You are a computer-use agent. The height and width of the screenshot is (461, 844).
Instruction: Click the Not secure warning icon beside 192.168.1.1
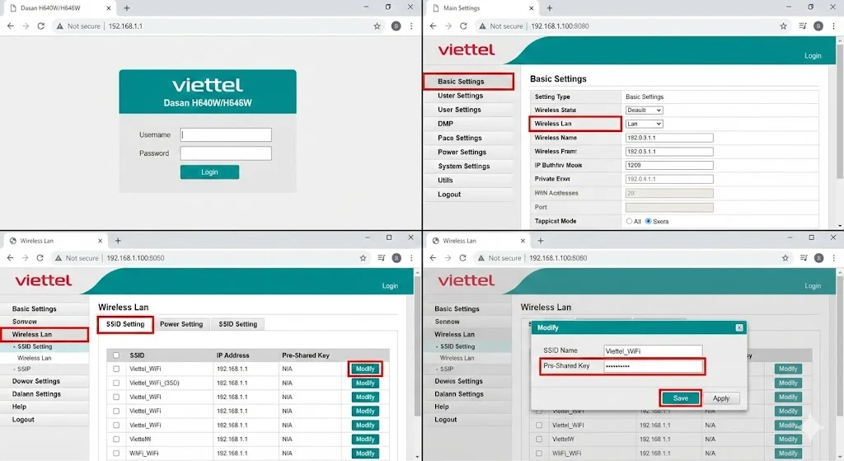[59, 26]
